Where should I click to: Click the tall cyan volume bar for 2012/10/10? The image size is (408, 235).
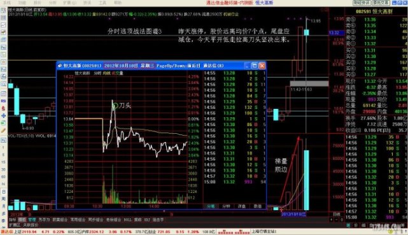306,180
